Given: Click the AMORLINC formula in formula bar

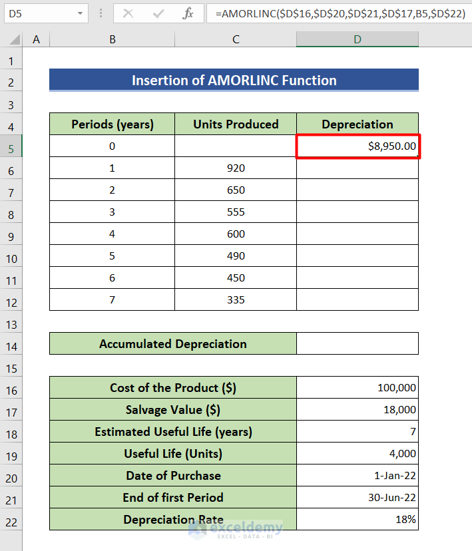Looking at the screenshot, I should click(x=340, y=14).
